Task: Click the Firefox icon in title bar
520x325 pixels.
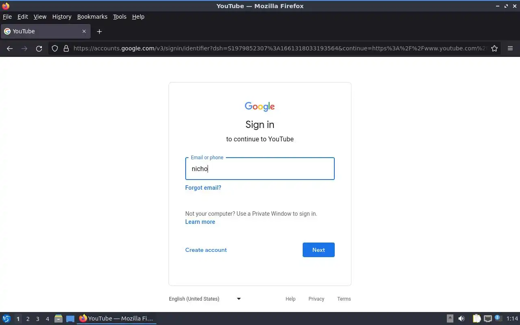Action: tap(6, 6)
